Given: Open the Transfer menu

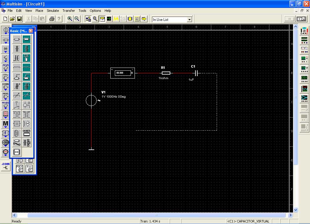Looking at the screenshot, I should 68,11.
